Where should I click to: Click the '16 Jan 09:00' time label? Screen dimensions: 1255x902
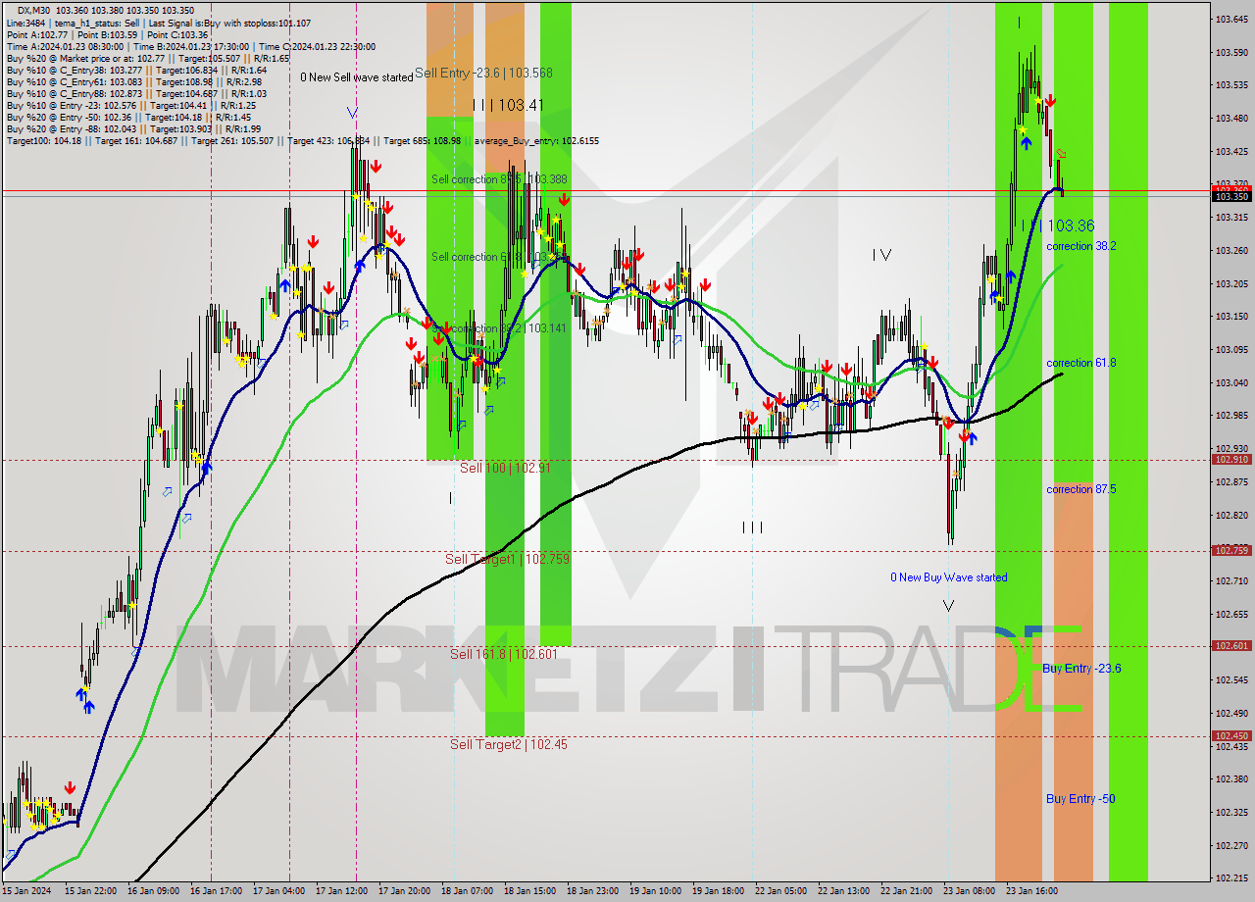coord(153,891)
